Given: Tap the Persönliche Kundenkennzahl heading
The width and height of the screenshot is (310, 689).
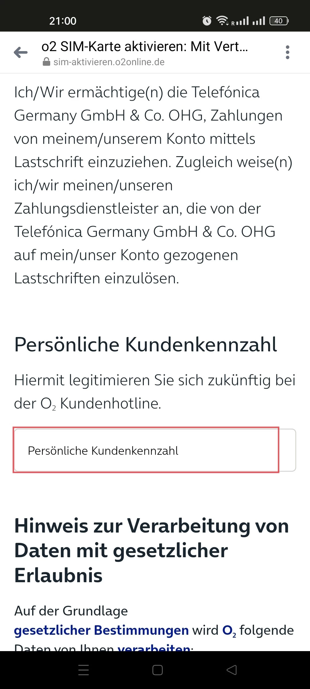Looking at the screenshot, I should (146, 344).
